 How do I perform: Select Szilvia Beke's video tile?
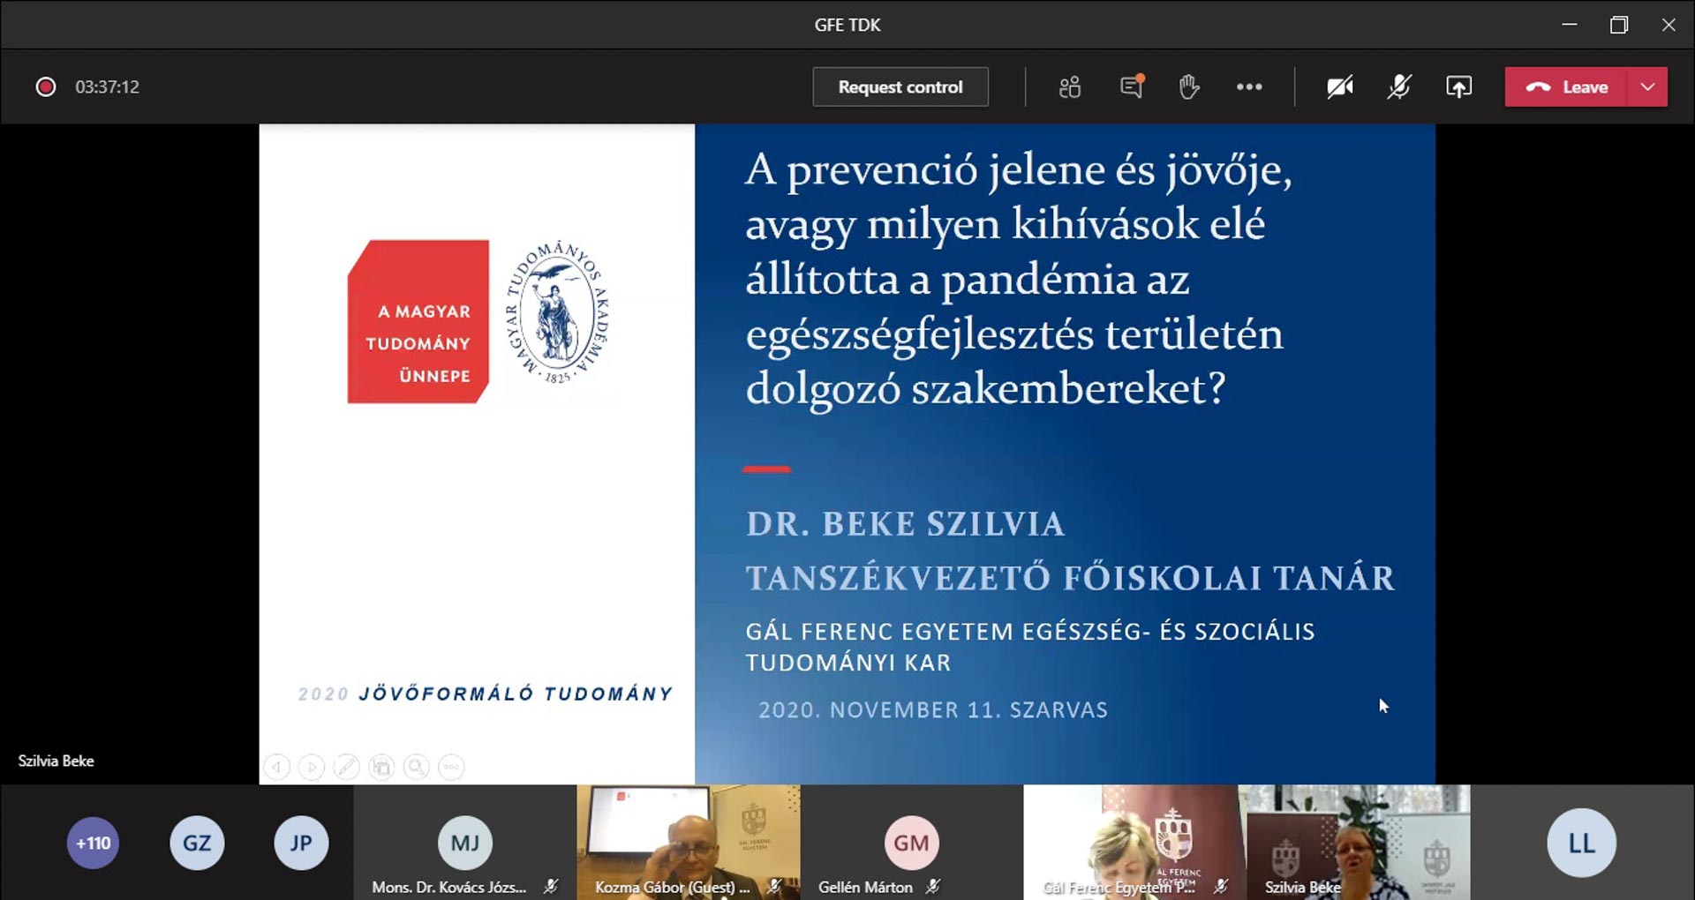tap(1353, 842)
